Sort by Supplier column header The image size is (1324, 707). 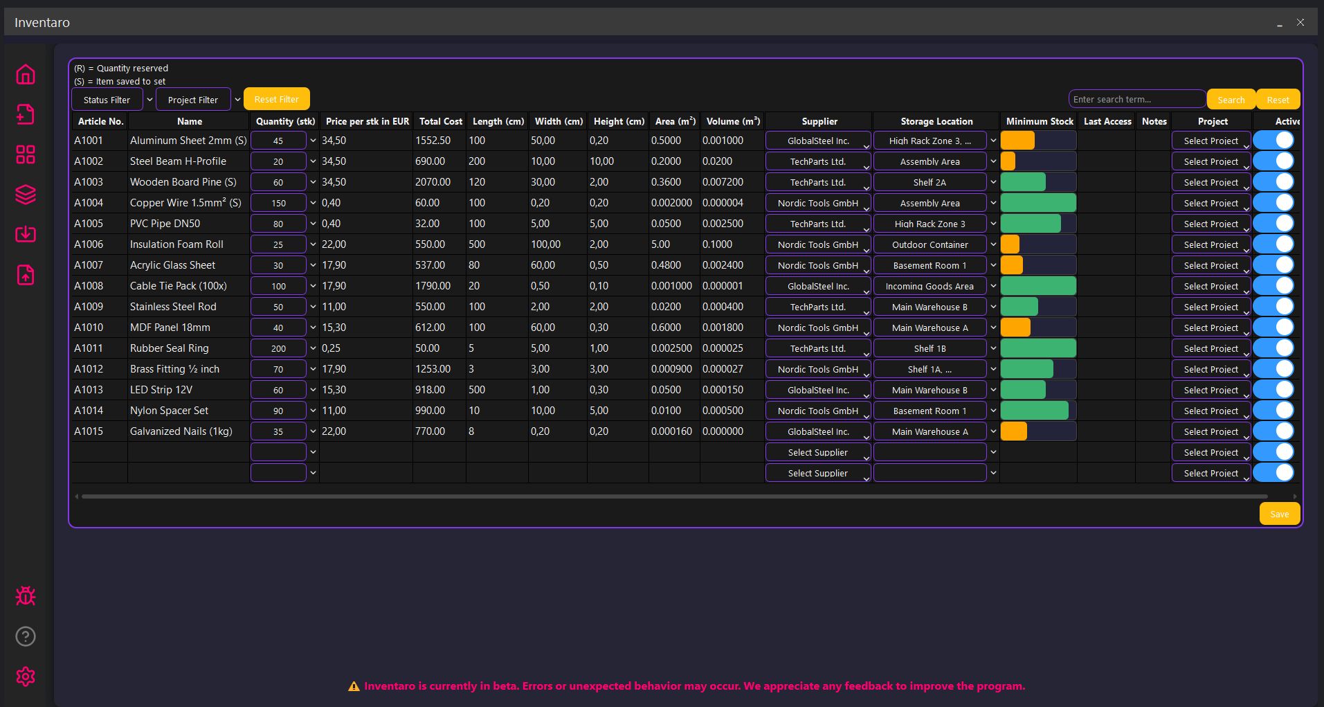819,121
